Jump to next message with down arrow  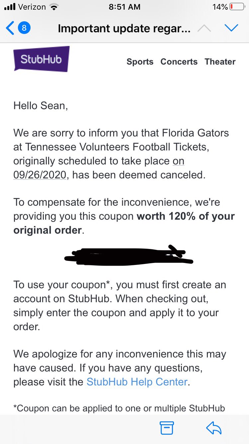(x=231, y=28)
